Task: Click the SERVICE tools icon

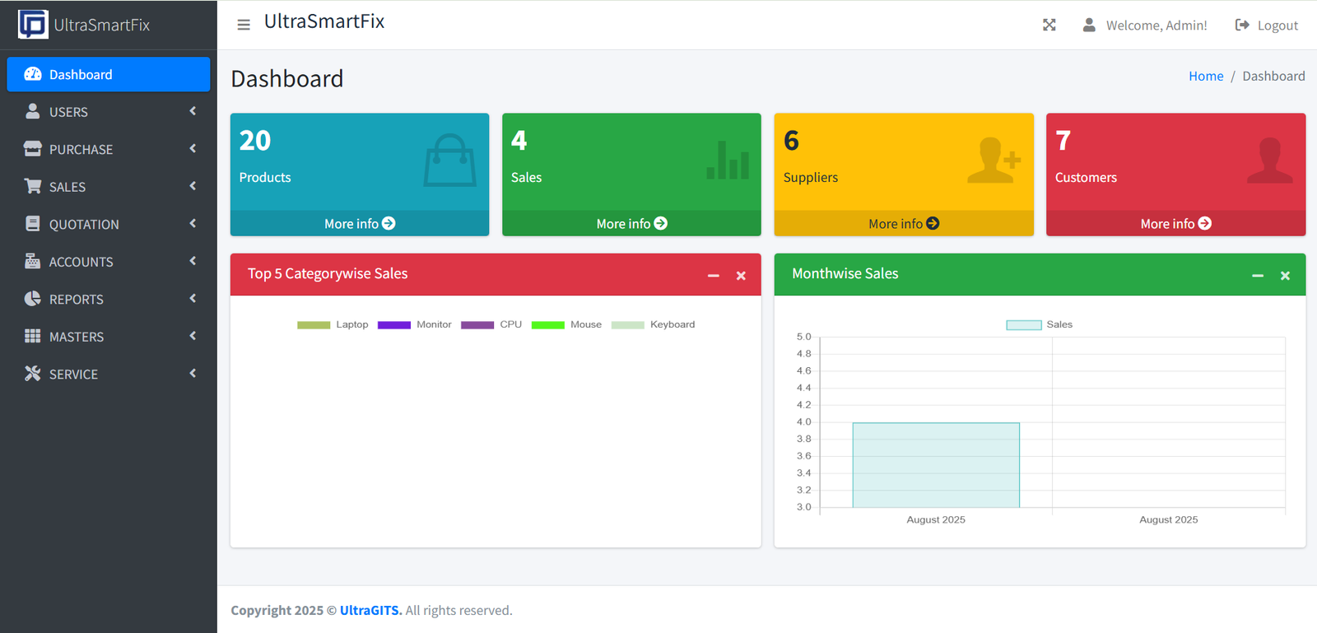Action: pos(33,374)
